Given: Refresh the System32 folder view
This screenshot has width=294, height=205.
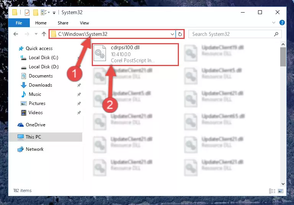Looking at the screenshot, I should pyautogui.click(x=180, y=34).
